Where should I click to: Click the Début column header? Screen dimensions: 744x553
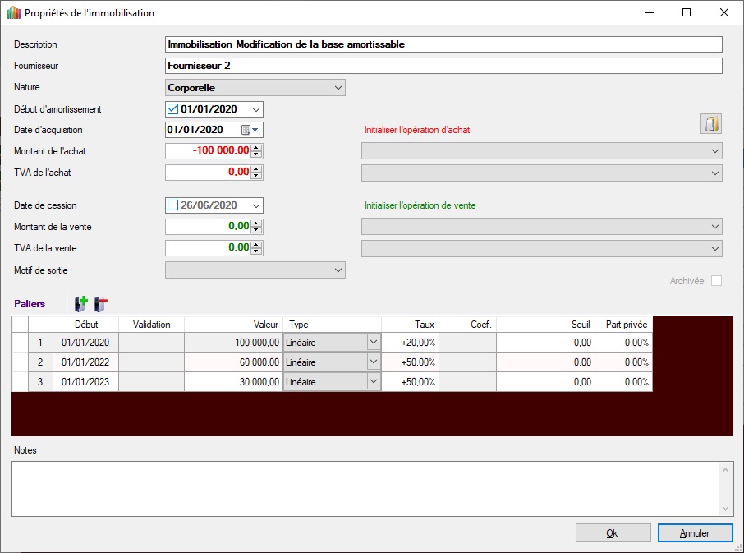pyautogui.click(x=86, y=325)
